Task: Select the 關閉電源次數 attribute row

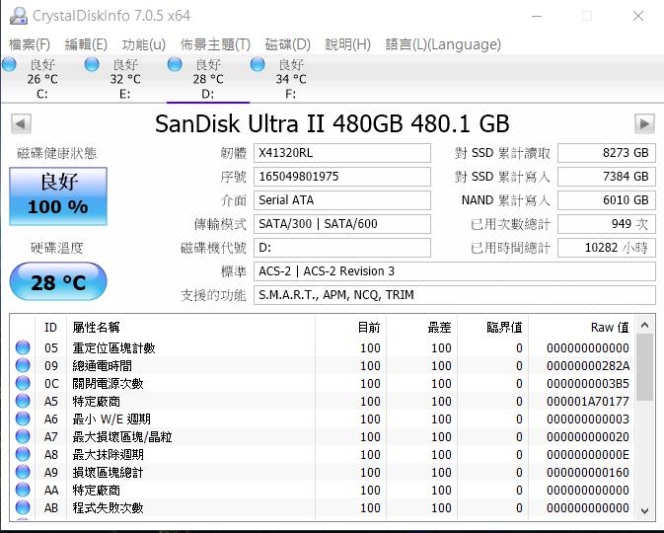Action: coord(323,383)
